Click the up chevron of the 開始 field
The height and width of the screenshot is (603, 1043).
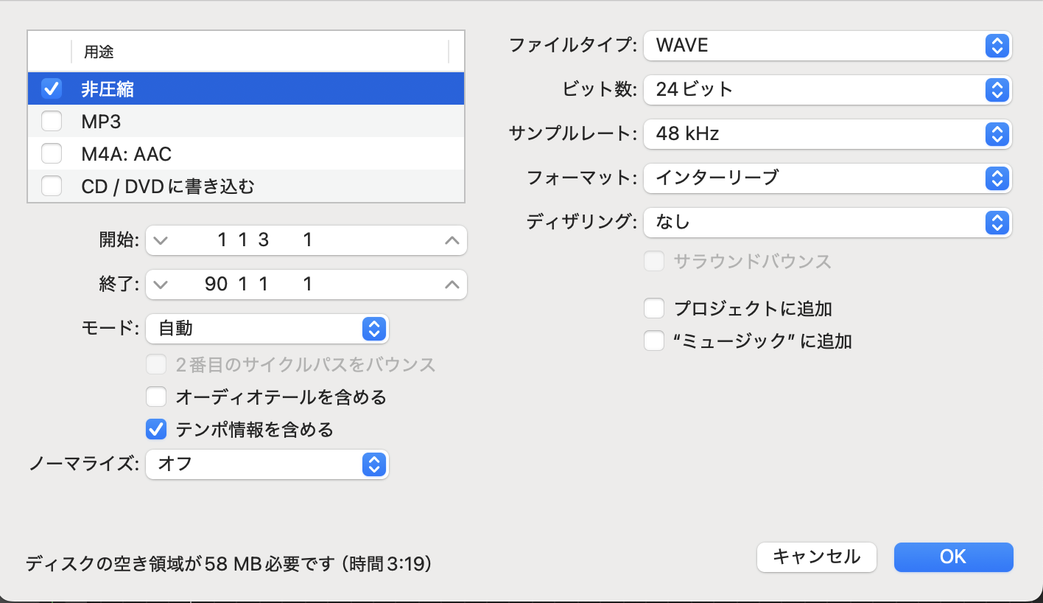click(x=452, y=240)
